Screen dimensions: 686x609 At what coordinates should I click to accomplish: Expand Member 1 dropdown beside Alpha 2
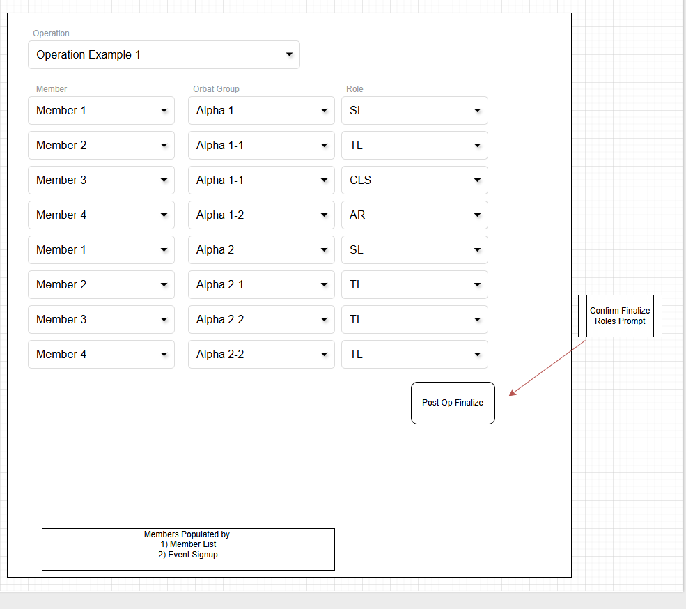[101, 250]
